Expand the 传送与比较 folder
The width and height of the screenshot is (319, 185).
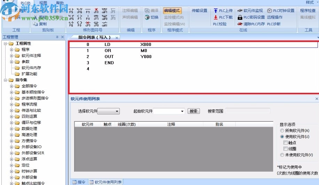coord(11,111)
